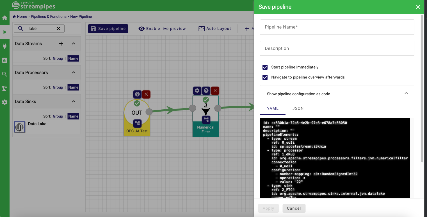Open Connect via the plug icon
This screenshot has width=427, height=217.
tap(4, 46)
